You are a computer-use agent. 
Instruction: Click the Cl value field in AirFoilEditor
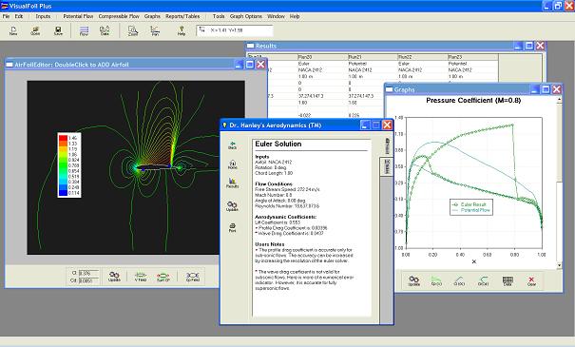coord(88,273)
